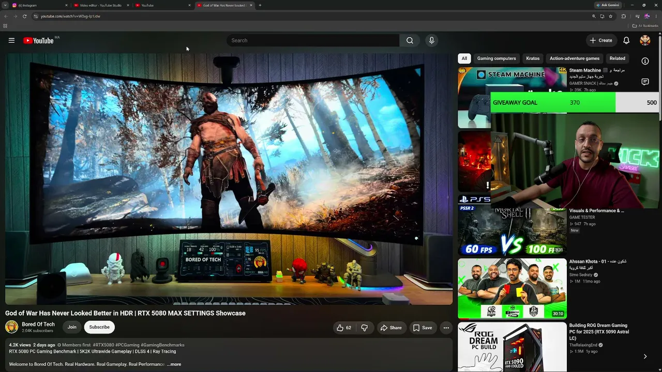Open the Chrome profile avatar

pyautogui.click(x=646, y=16)
